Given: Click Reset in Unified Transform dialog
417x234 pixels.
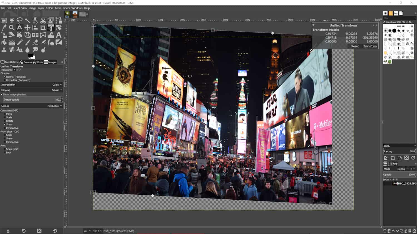Looking at the screenshot, I should tap(355, 46).
